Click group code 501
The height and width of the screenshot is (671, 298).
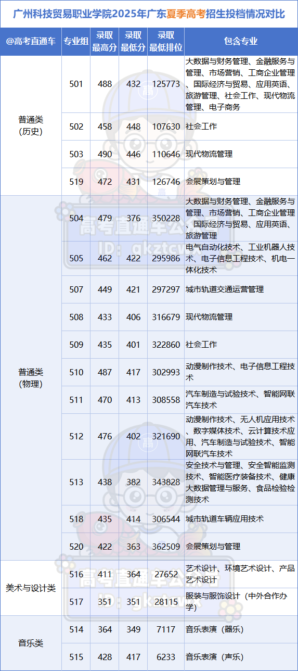pyautogui.click(x=76, y=84)
